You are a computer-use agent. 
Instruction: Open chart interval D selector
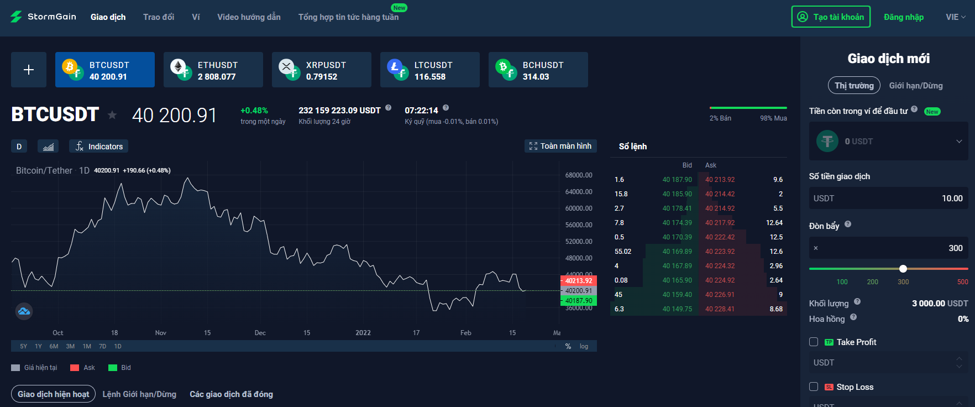click(x=19, y=147)
